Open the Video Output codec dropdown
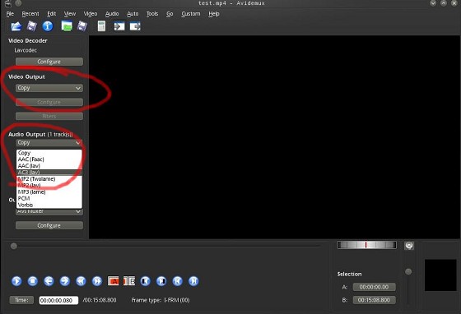This screenshot has height=314, width=461. (49, 88)
